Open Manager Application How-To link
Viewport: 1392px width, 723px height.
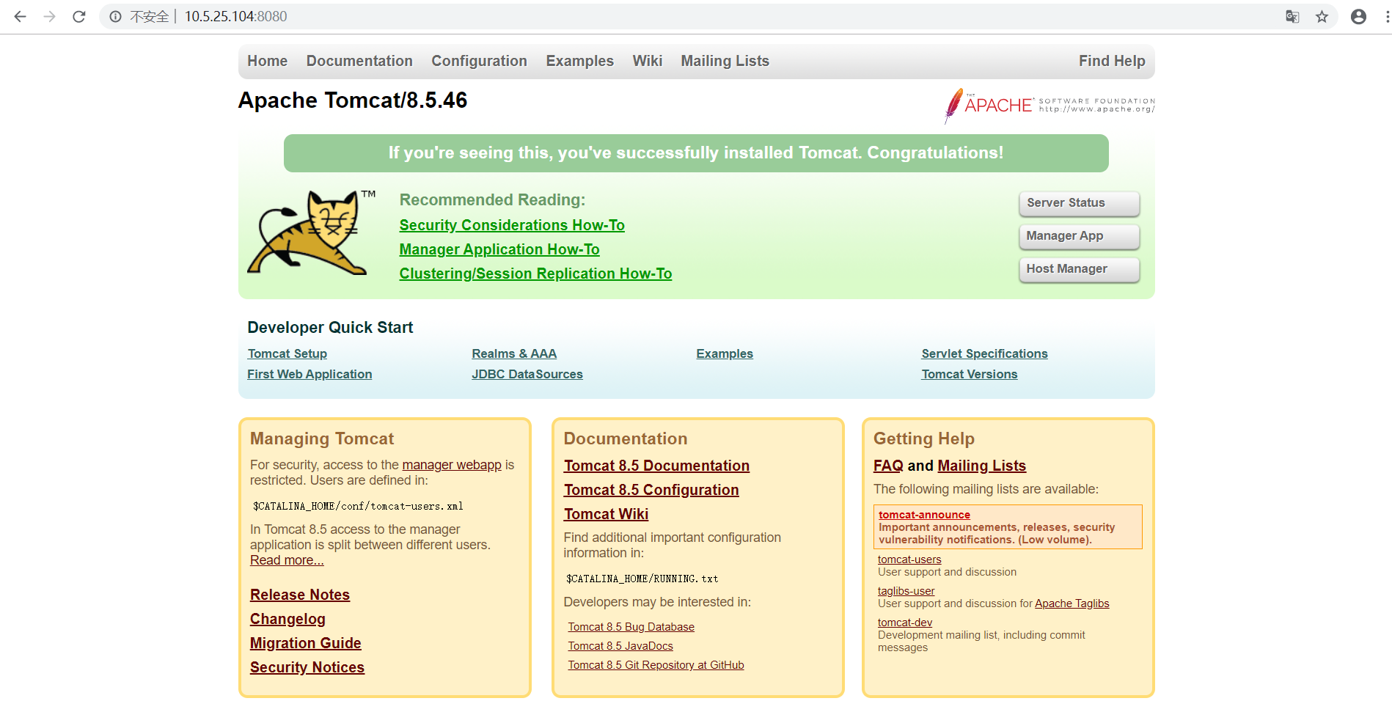(x=499, y=249)
